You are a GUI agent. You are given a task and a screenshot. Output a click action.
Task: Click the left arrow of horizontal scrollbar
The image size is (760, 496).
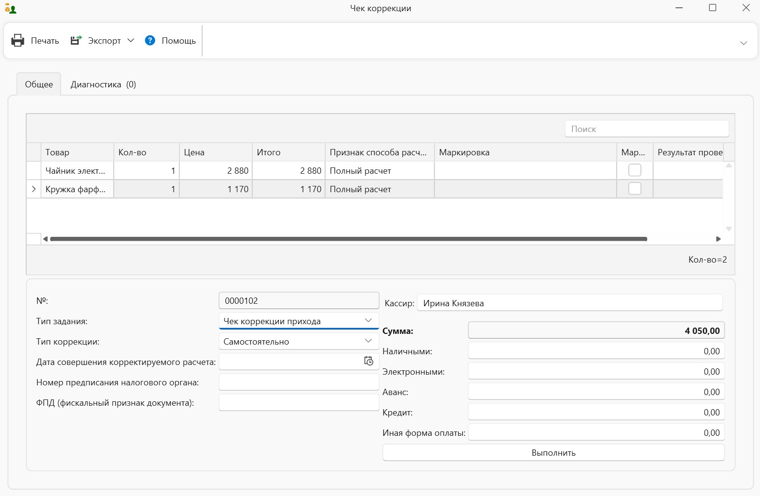pos(45,239)
